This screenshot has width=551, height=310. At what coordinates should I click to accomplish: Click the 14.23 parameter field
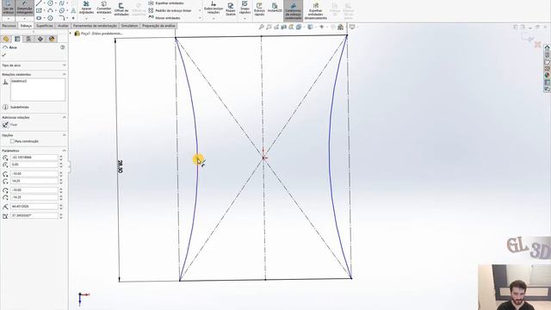(x=34, y=181)
